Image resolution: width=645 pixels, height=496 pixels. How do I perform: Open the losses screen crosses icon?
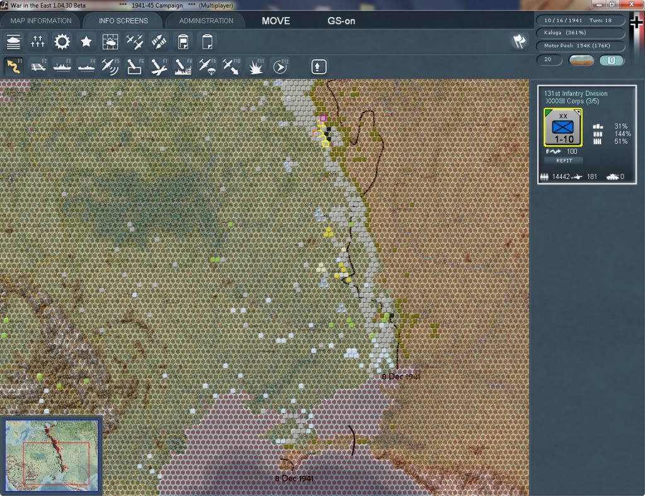(x=37, y=42)
